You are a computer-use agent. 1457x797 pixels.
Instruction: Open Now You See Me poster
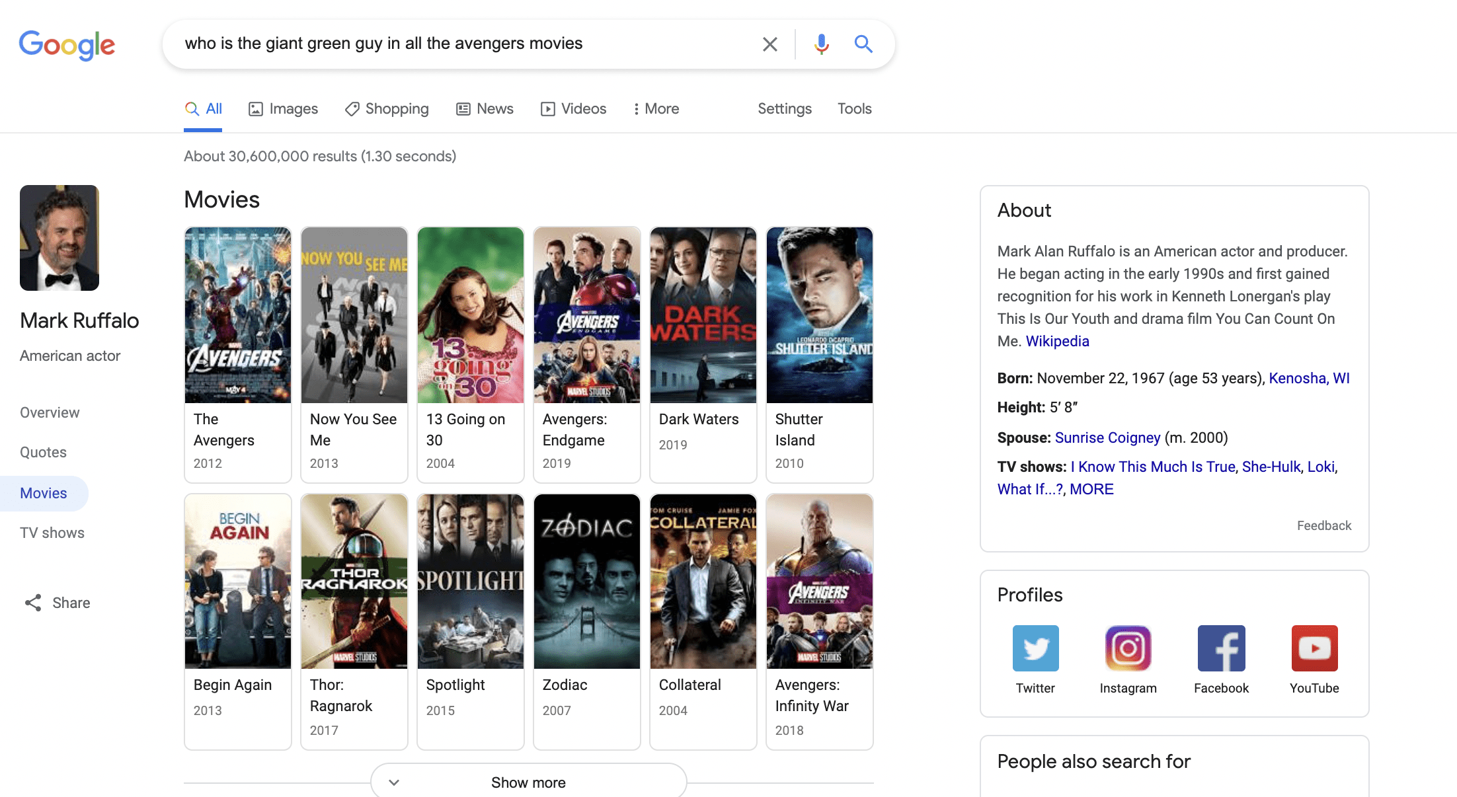pyautogui.click(x=354, y=315)
